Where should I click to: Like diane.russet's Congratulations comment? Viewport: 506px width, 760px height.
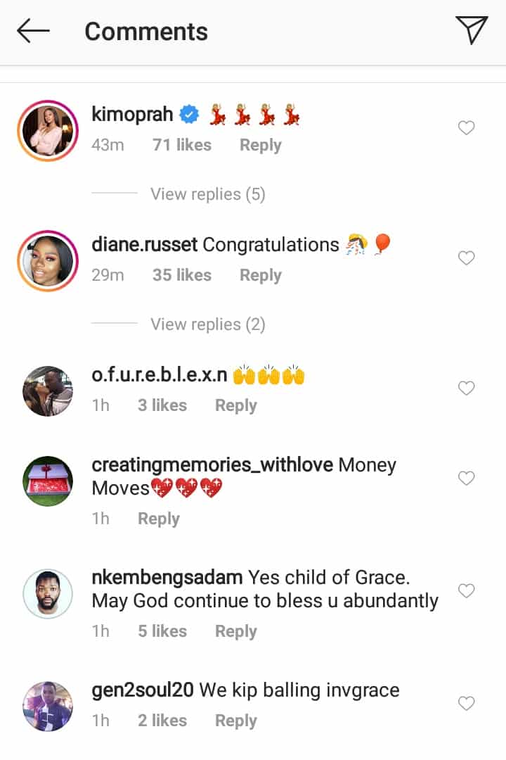click(x=466, y=258)
